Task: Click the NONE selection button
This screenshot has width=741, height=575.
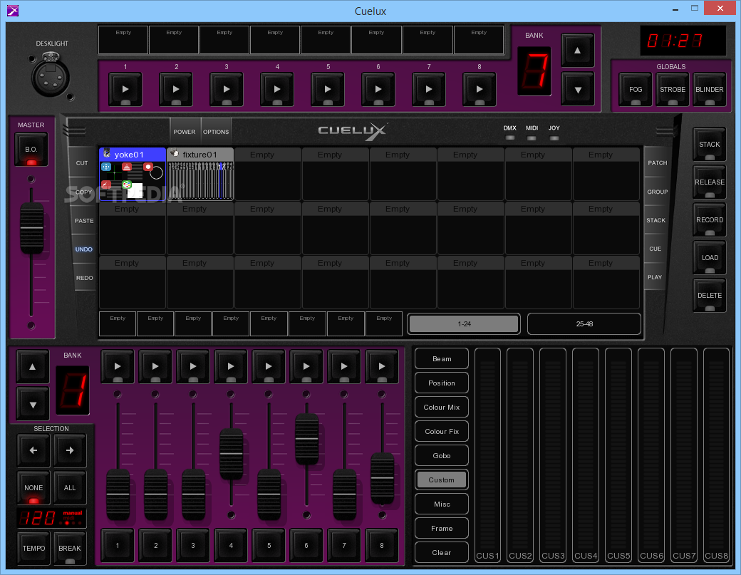Action: (x=33, y=487)
